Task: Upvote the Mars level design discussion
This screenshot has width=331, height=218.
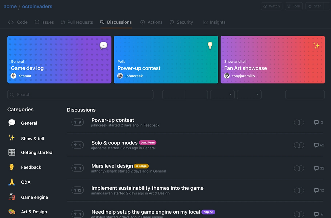Action: tap(78, 168)
